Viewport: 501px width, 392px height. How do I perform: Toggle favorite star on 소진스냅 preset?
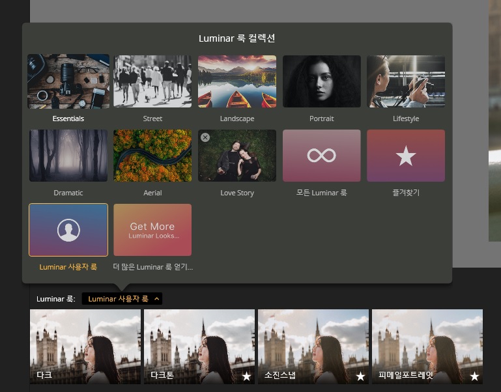tap(360, 376)
